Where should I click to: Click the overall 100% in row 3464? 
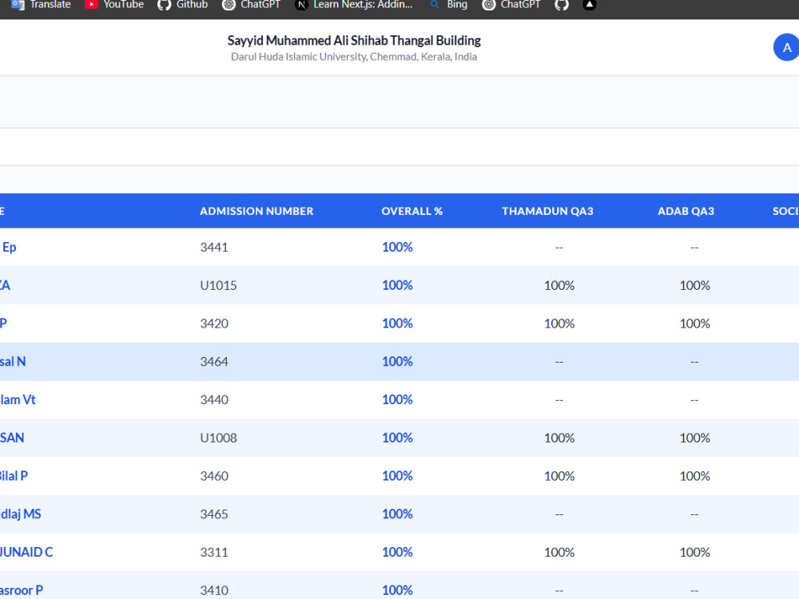[x=397, y=362]
